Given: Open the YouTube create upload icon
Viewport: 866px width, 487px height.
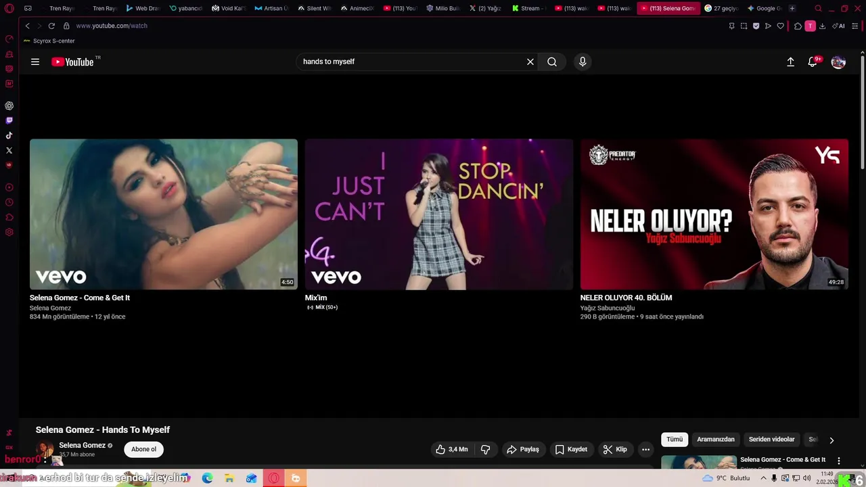Looking at the screenshot, I should coord(790,62).
